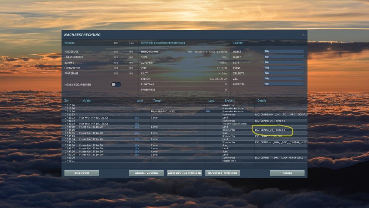369x208 pixels.
Task: Select the LSO GRADE OK WIRE# 3 entry
Action: tap(270, 130)
